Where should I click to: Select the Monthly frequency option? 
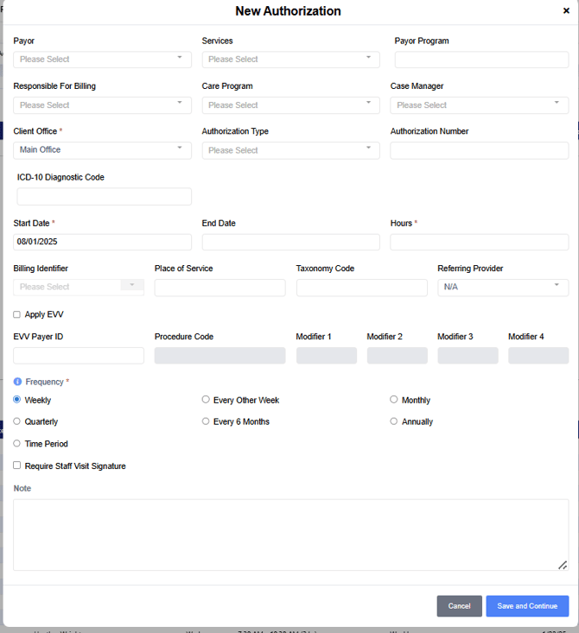coord(394,400)
